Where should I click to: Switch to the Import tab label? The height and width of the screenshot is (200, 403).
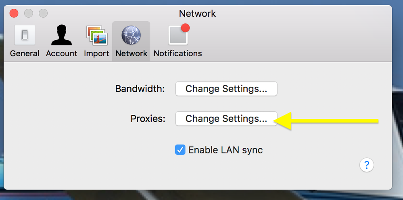(x=96, y=53)
